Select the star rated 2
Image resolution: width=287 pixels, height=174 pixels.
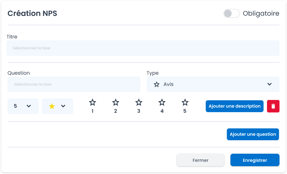[116, 102]
